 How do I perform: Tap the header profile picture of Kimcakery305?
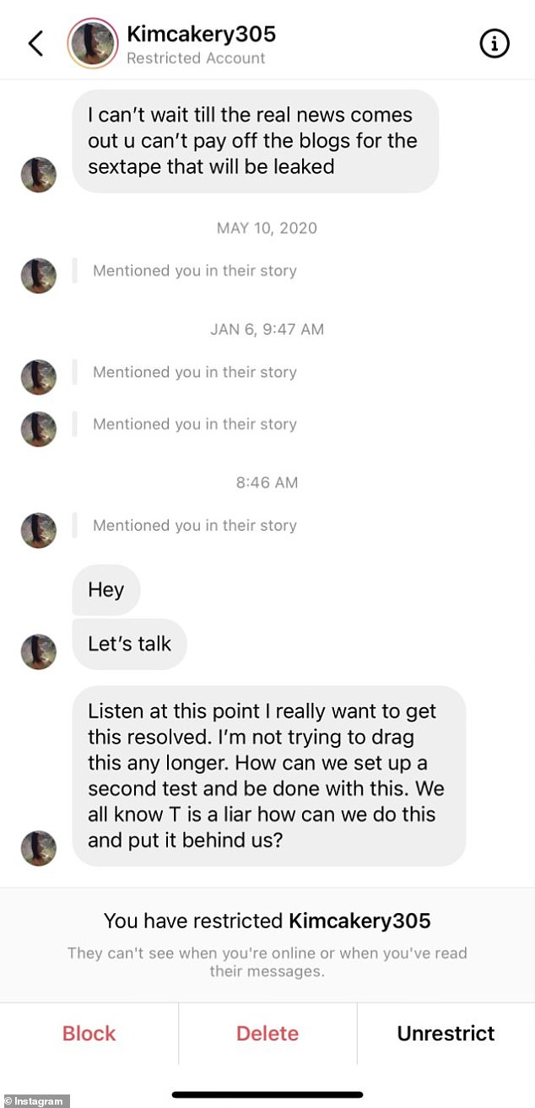coord(93,43)
